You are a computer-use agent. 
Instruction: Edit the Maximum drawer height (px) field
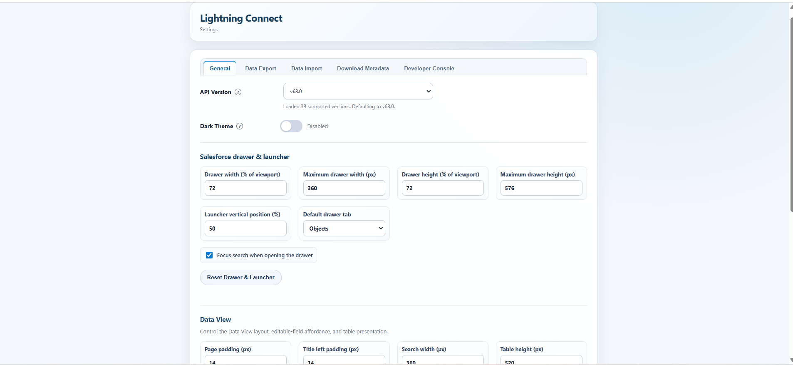[541, 188]
